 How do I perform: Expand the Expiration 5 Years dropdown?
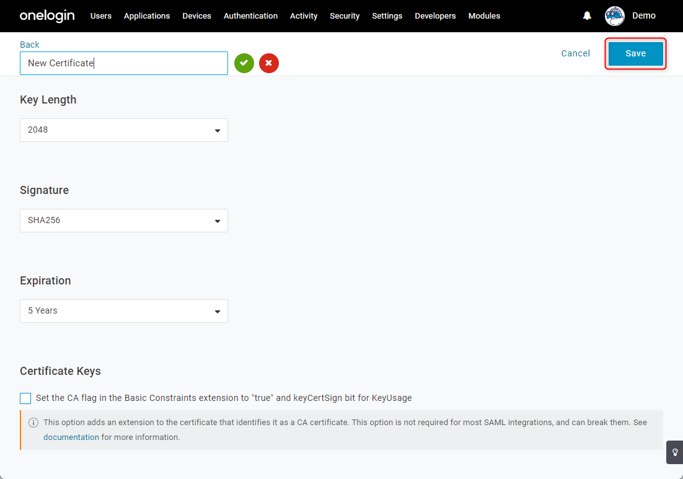[124, 311]
